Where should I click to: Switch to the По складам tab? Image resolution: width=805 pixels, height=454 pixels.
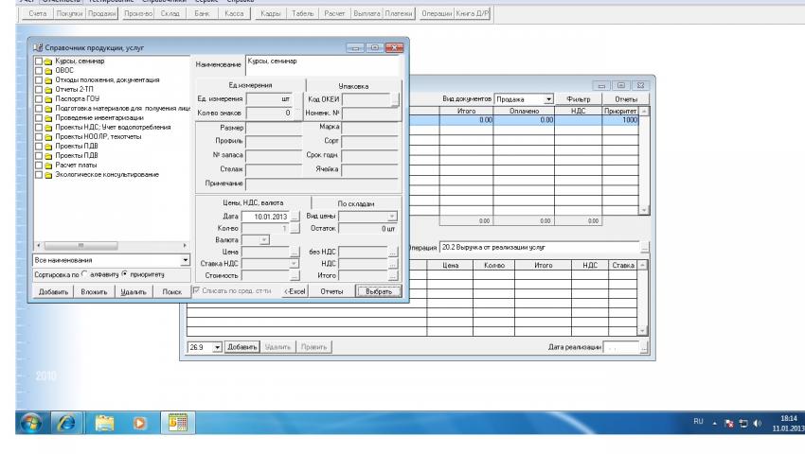355,202
